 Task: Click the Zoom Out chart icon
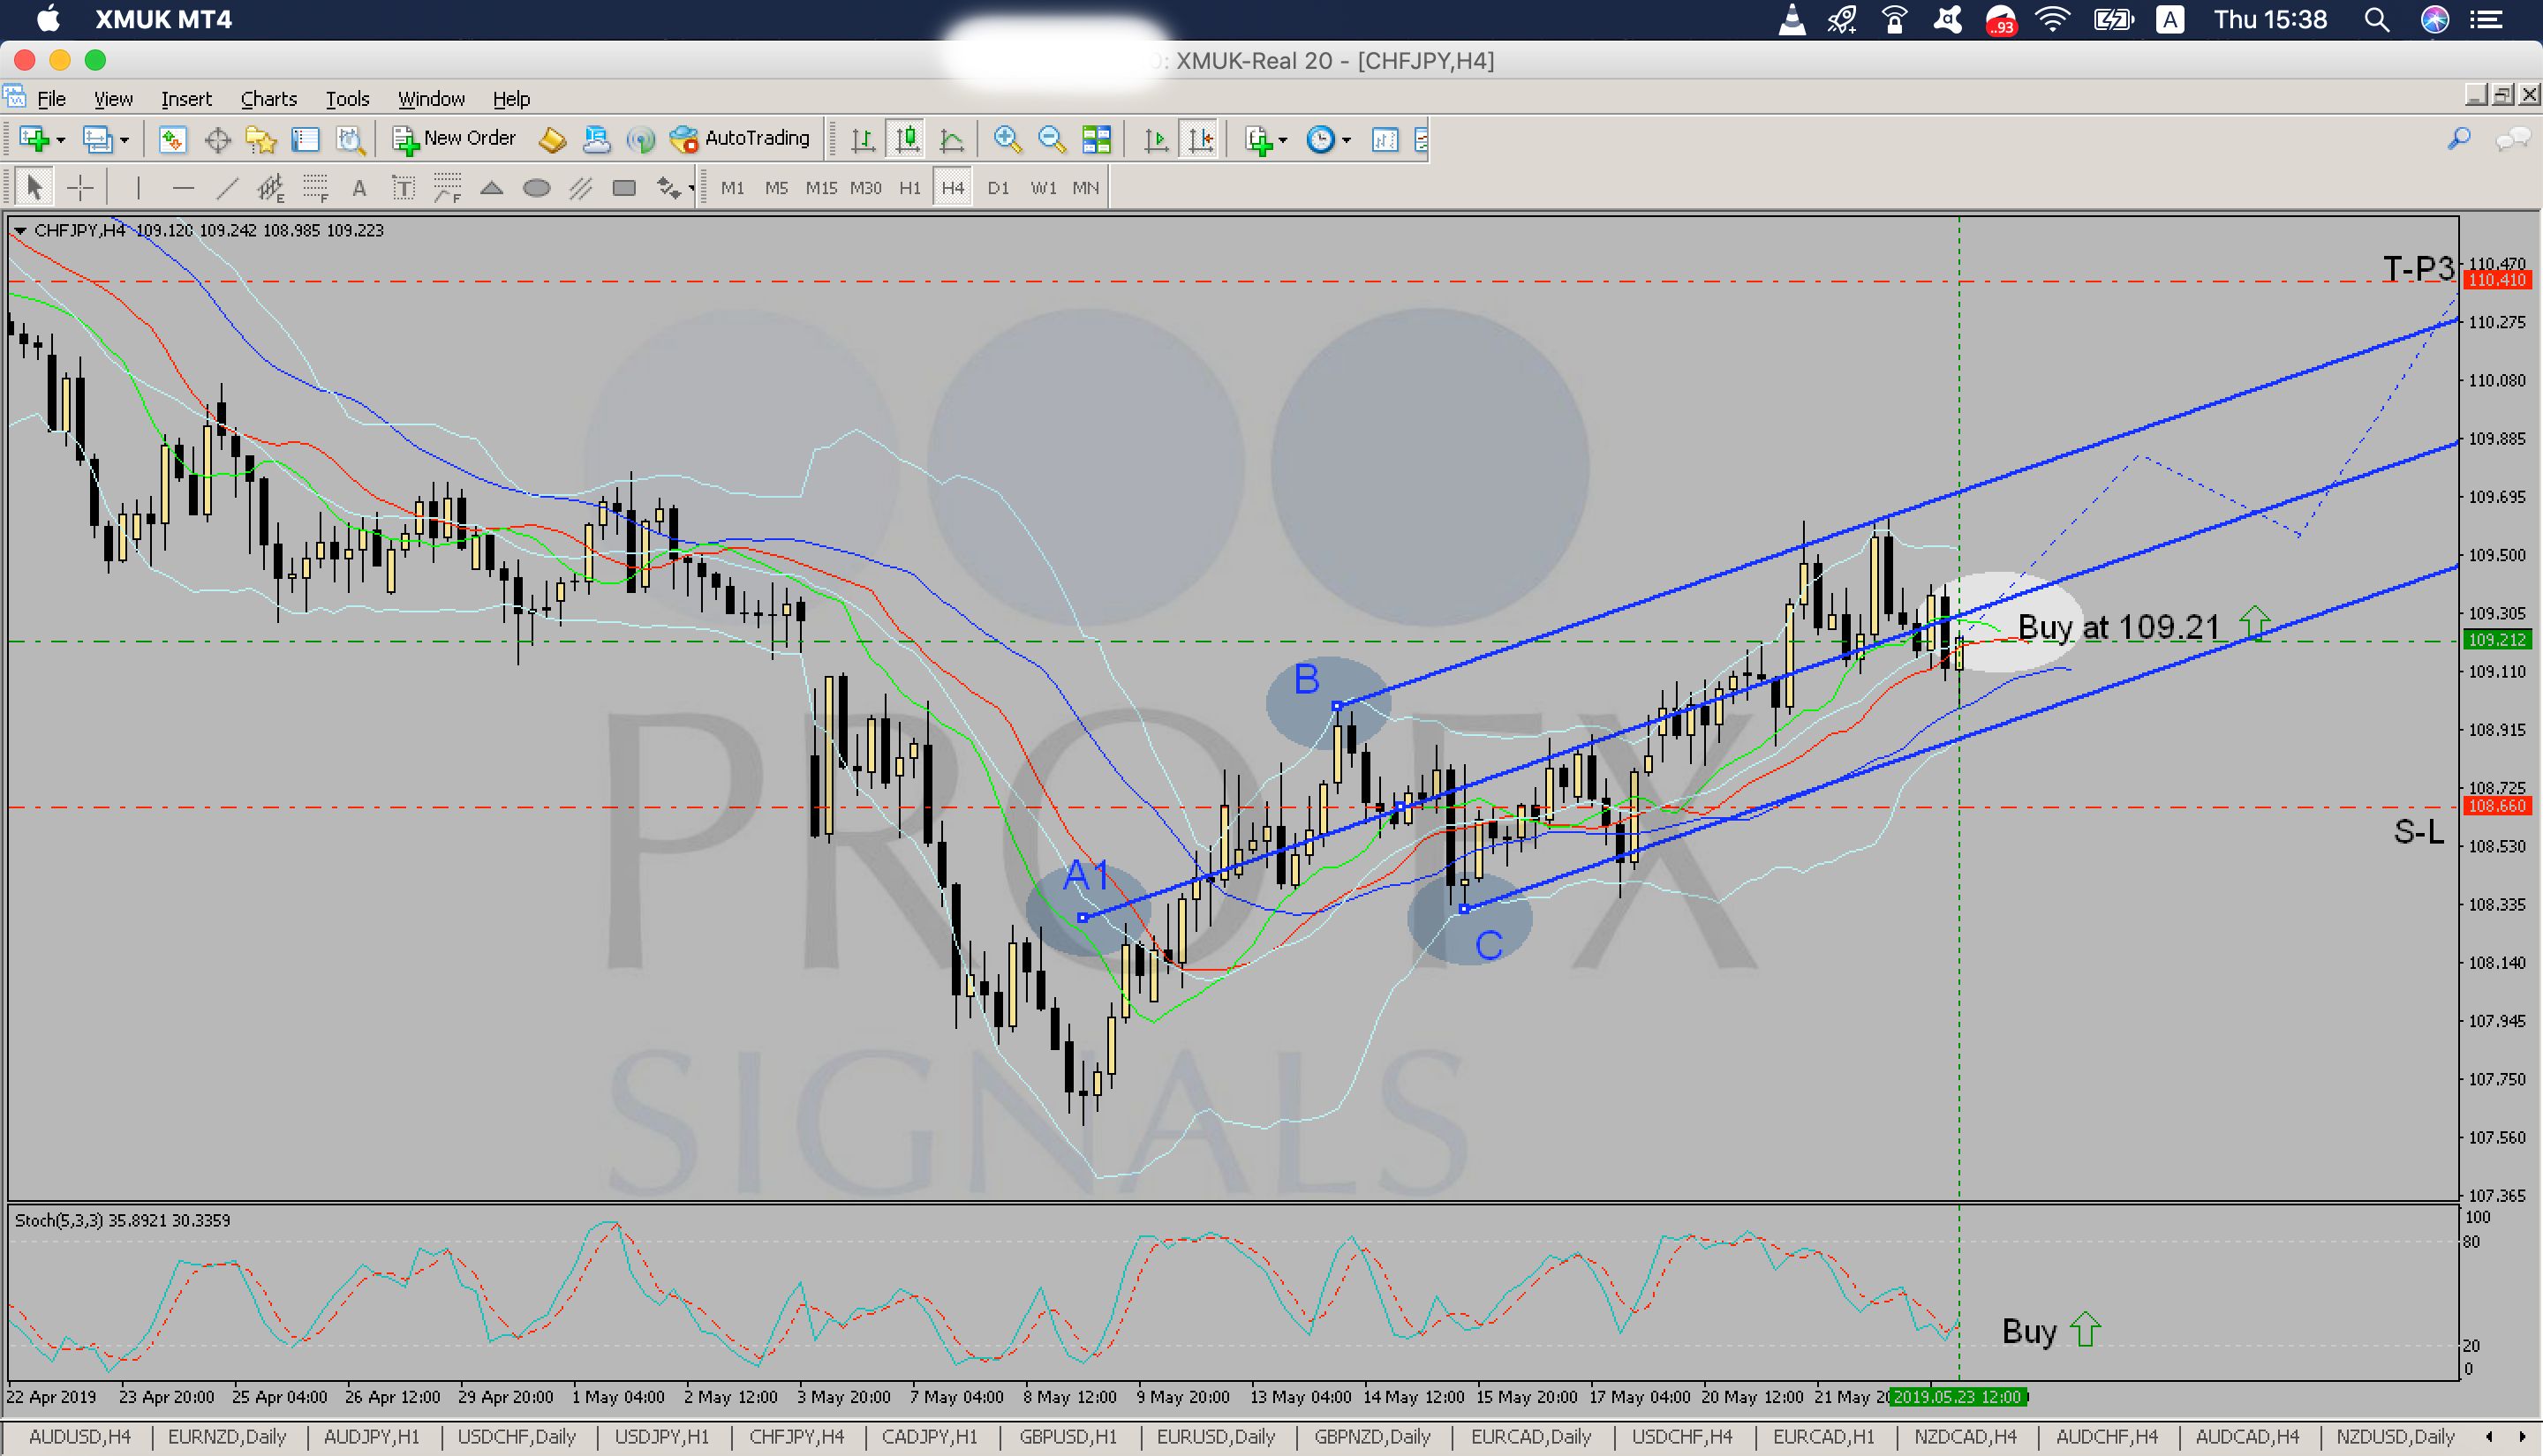pos(1051,139)
